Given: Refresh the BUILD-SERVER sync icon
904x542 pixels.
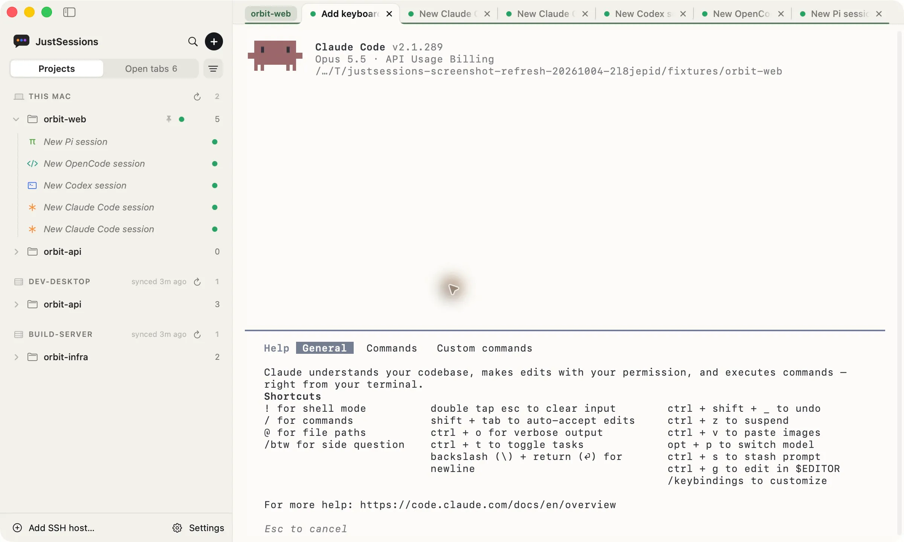Looking at the screenshot, I should (197, 335).
